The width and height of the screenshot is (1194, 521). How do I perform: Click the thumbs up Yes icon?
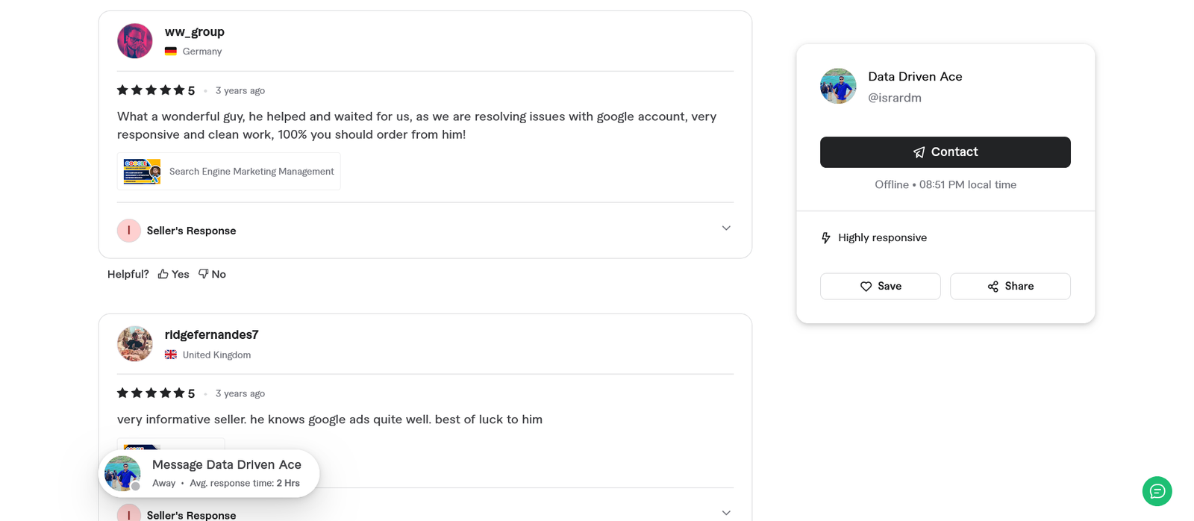[163, 273]
